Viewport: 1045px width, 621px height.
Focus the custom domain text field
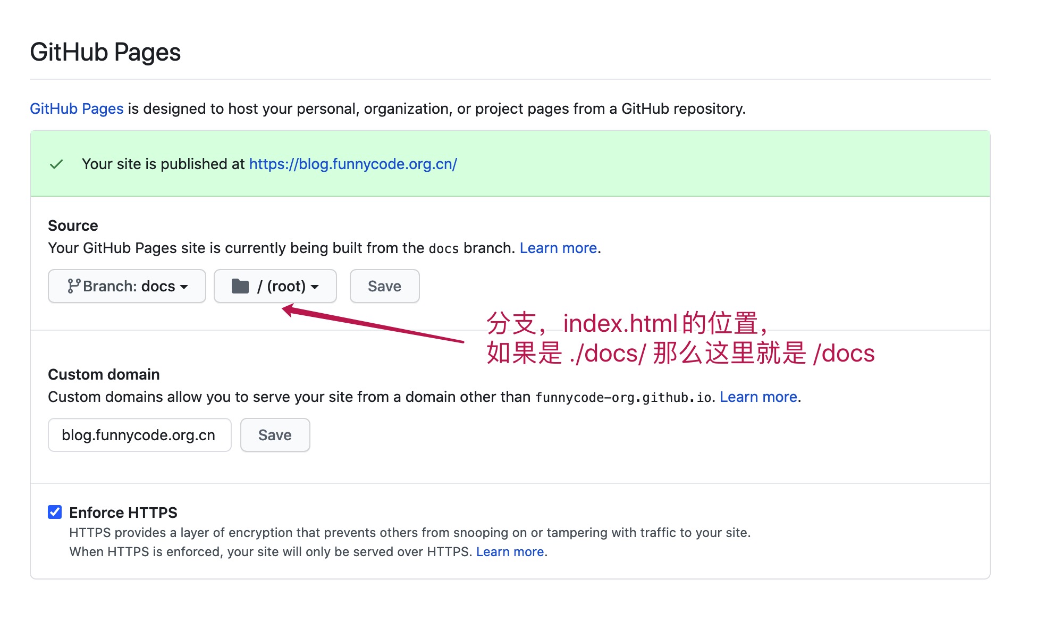(139, 435)
